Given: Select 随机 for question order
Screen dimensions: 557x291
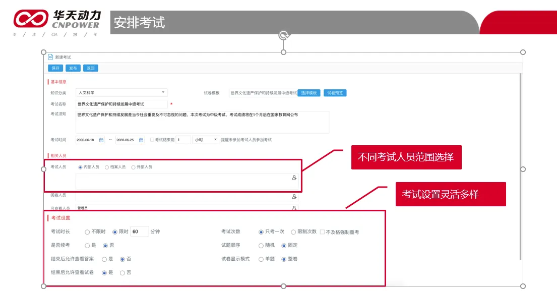Looking at the screenshot, I should (x=261, y=246).
